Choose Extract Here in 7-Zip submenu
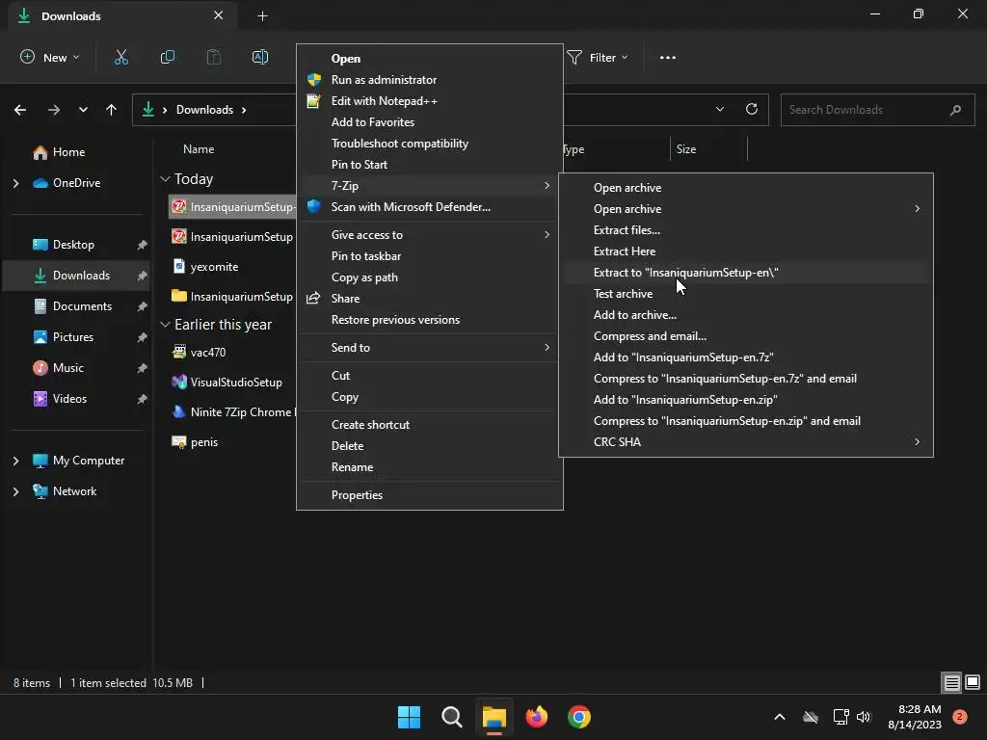Screen dimensions: 987x740 pyautogui.click(x=745, y=251)
